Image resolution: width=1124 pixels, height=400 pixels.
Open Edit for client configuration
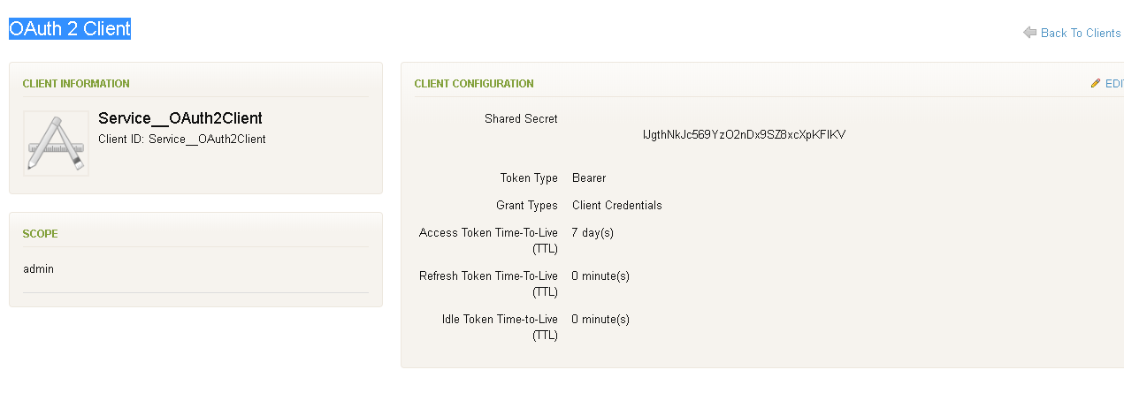pos(1114,84)
